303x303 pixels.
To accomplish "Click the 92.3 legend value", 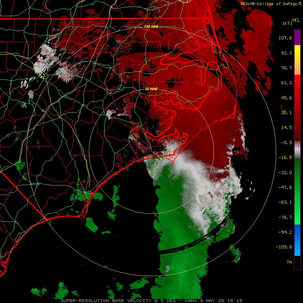I will (x=287, y=53).
